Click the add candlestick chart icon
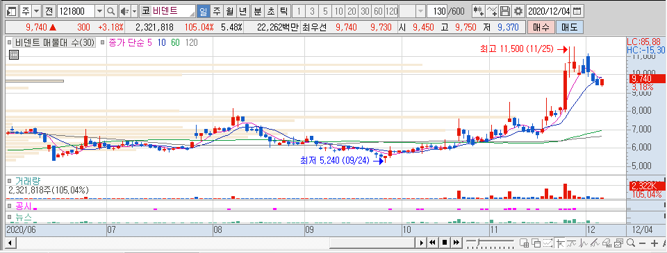This screenshot has width=667, height=253. 478,11
